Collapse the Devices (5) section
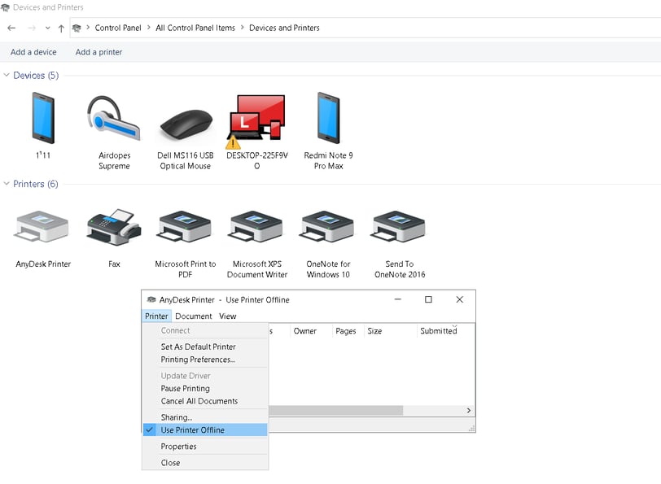Viewport: 661px width, 484px height. coord(7,75)
